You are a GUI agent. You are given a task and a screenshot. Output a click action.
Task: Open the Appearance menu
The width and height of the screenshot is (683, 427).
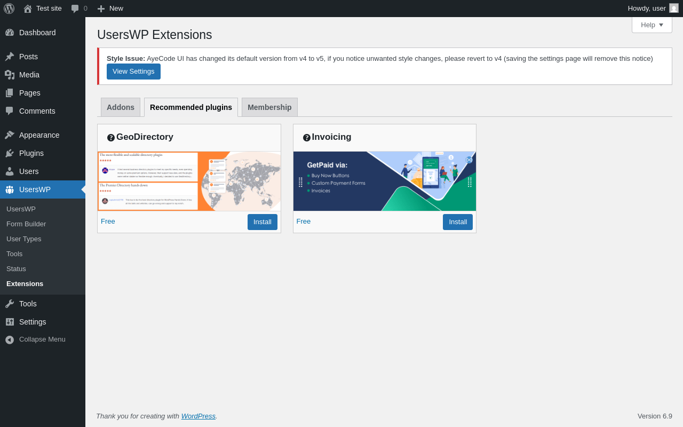pos(43,135)
